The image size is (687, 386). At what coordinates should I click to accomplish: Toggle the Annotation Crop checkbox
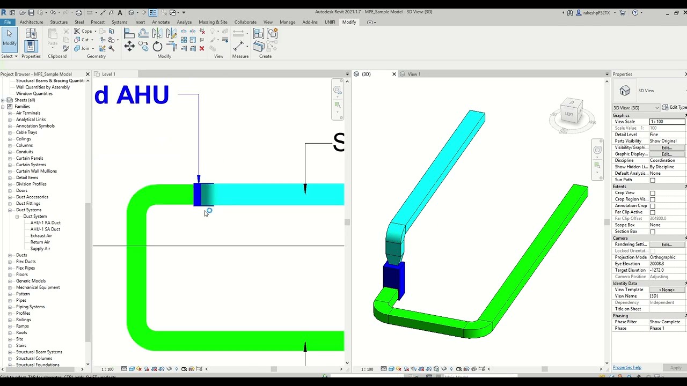(653, 206)
